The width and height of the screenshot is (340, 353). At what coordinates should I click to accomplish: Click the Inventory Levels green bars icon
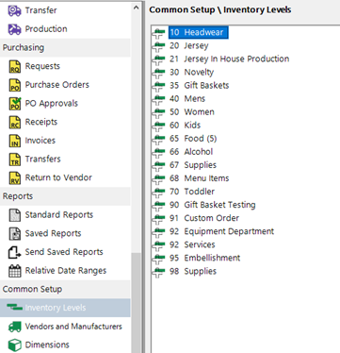(14, 308)
